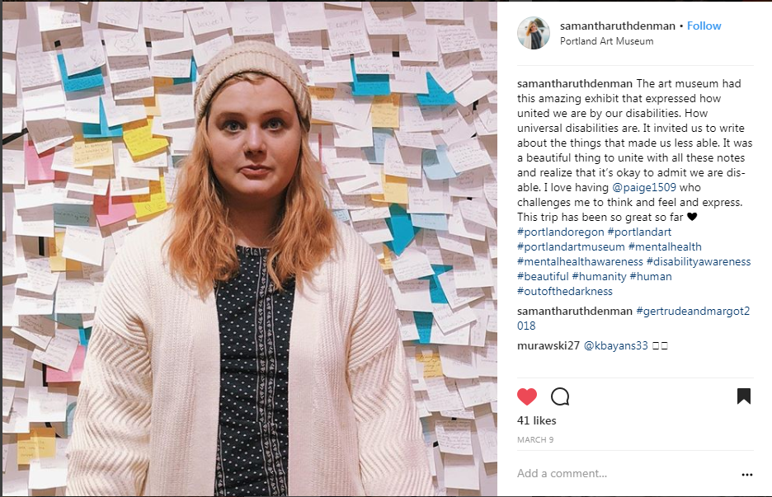772x497 pixels.
Task: Open the #mentalhealthawareness hashtag
Action: point(580,261)
